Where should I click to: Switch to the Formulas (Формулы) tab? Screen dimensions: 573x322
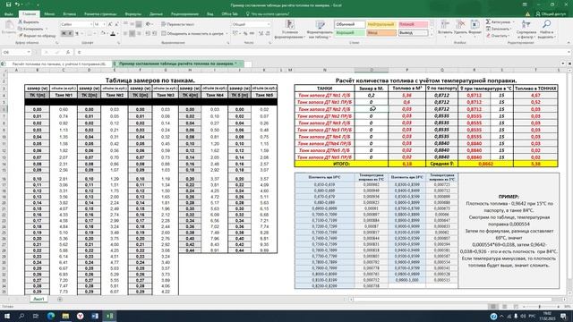133,14
